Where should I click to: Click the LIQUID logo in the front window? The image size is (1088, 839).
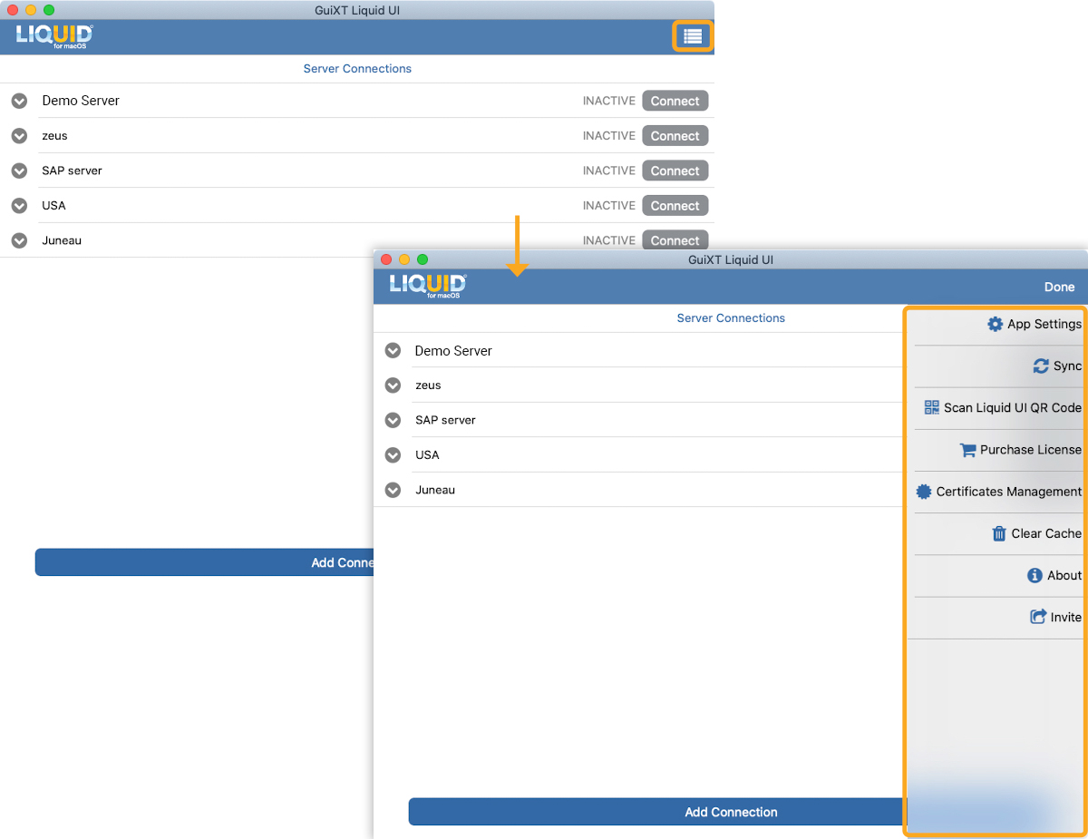pyautogui.click(x=428, y=285)
